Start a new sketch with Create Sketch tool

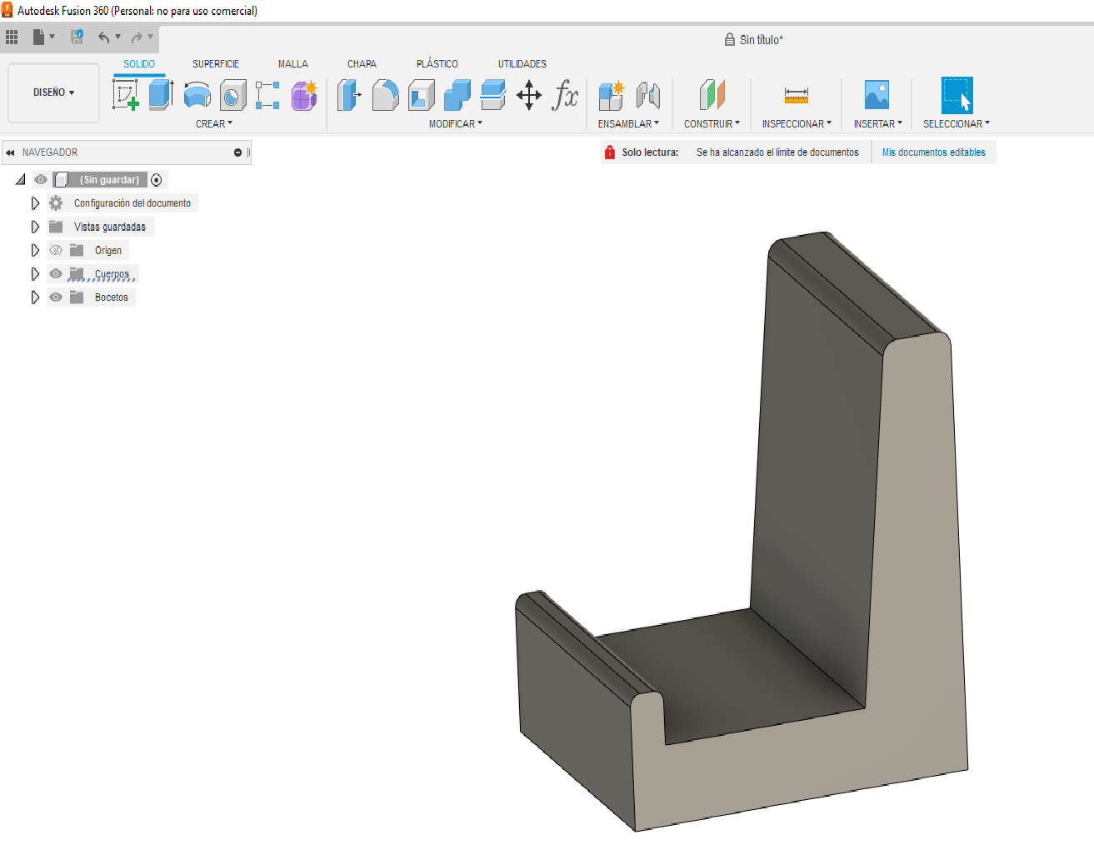click(x=126, y=95)
